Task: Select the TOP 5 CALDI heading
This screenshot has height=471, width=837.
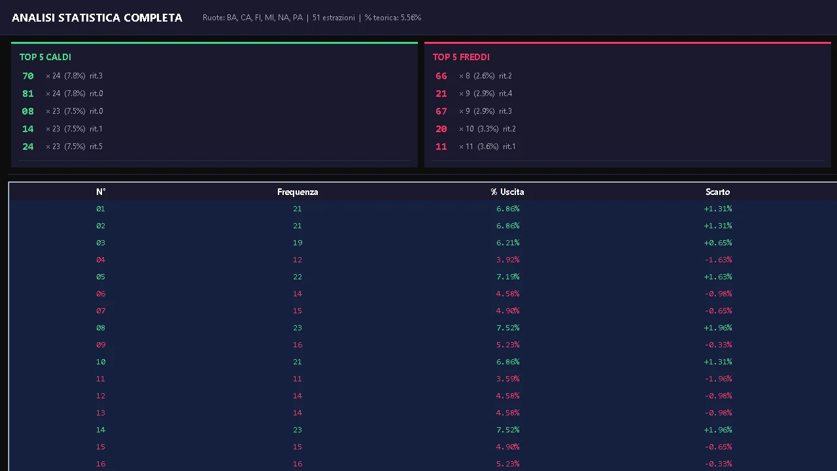Action: [45, 57]
